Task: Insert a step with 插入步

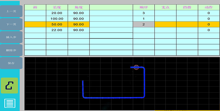Action: (x=11, y=37)
